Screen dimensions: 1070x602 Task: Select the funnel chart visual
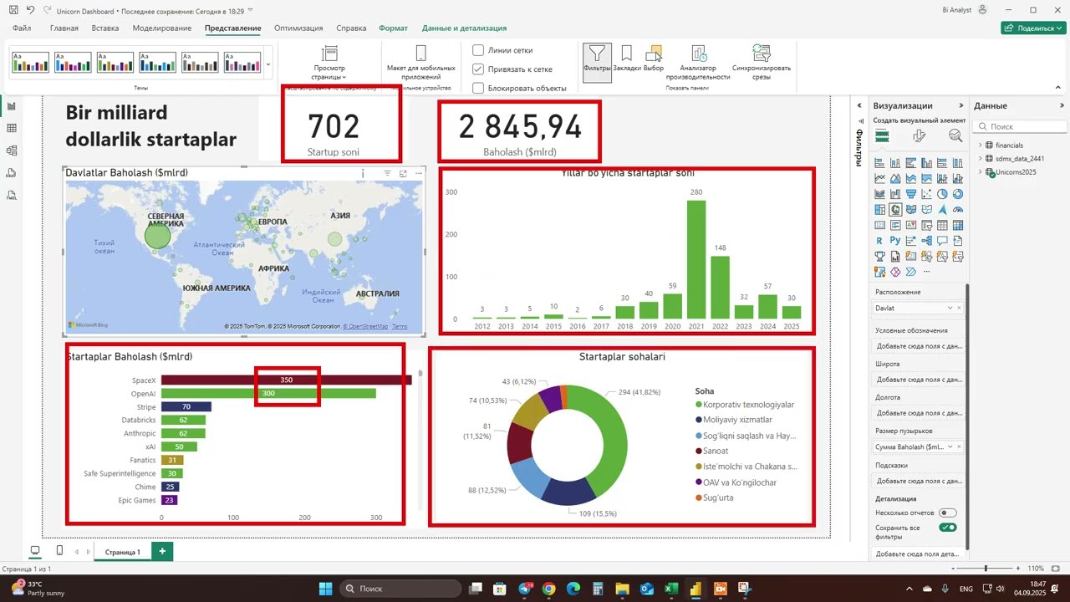[x=911, y=194]
